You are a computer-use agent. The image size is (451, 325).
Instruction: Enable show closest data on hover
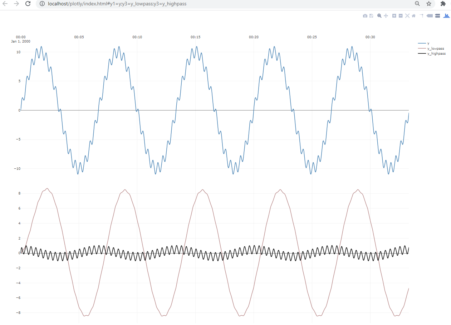429,16
